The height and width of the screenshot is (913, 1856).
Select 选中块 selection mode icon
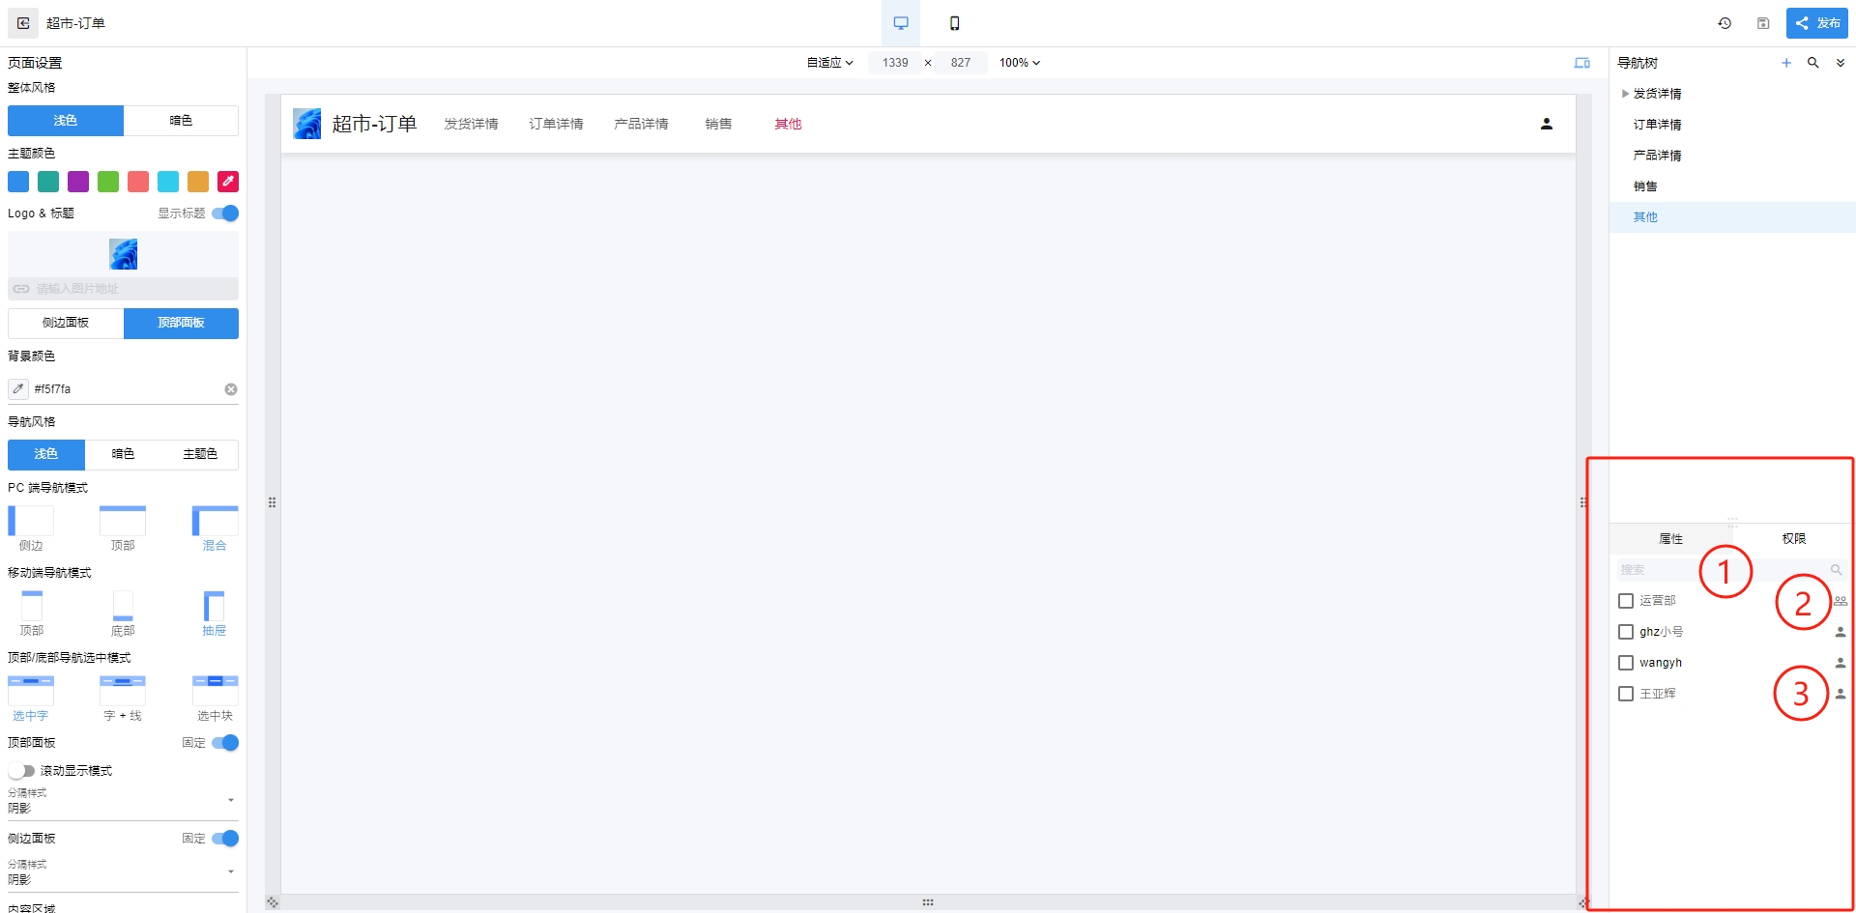tap(215, 690)
